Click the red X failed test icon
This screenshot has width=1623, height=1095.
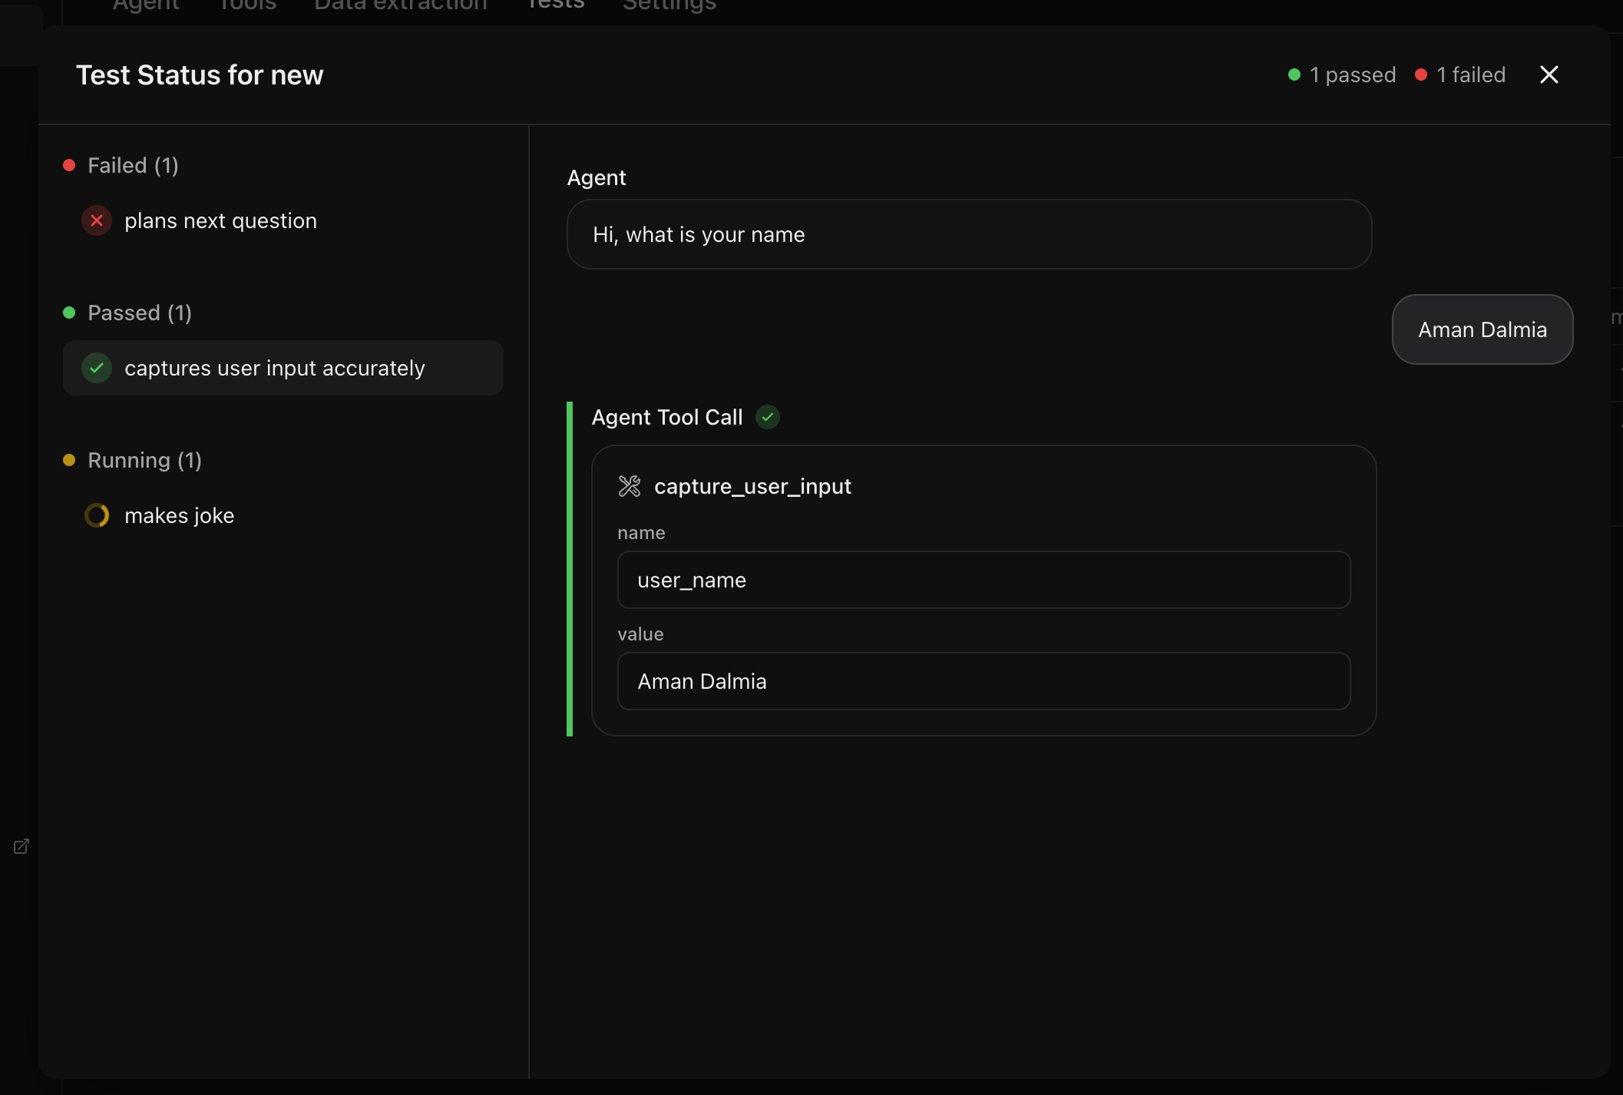pos(97,221)
